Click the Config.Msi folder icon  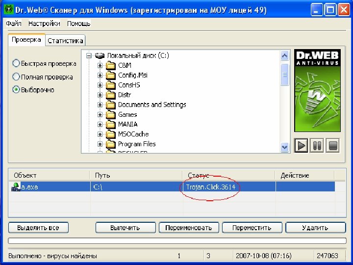pyautogui.click(x=110, y=75)
